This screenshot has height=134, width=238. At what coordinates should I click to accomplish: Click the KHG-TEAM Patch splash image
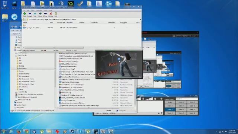point(119,64)
